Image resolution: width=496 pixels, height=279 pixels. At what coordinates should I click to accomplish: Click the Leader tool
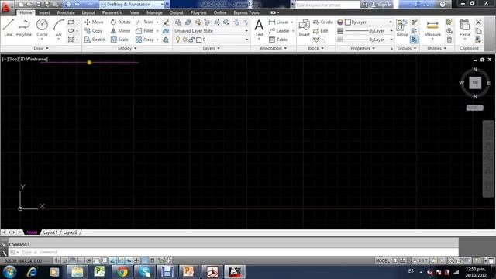click(279, 31)
